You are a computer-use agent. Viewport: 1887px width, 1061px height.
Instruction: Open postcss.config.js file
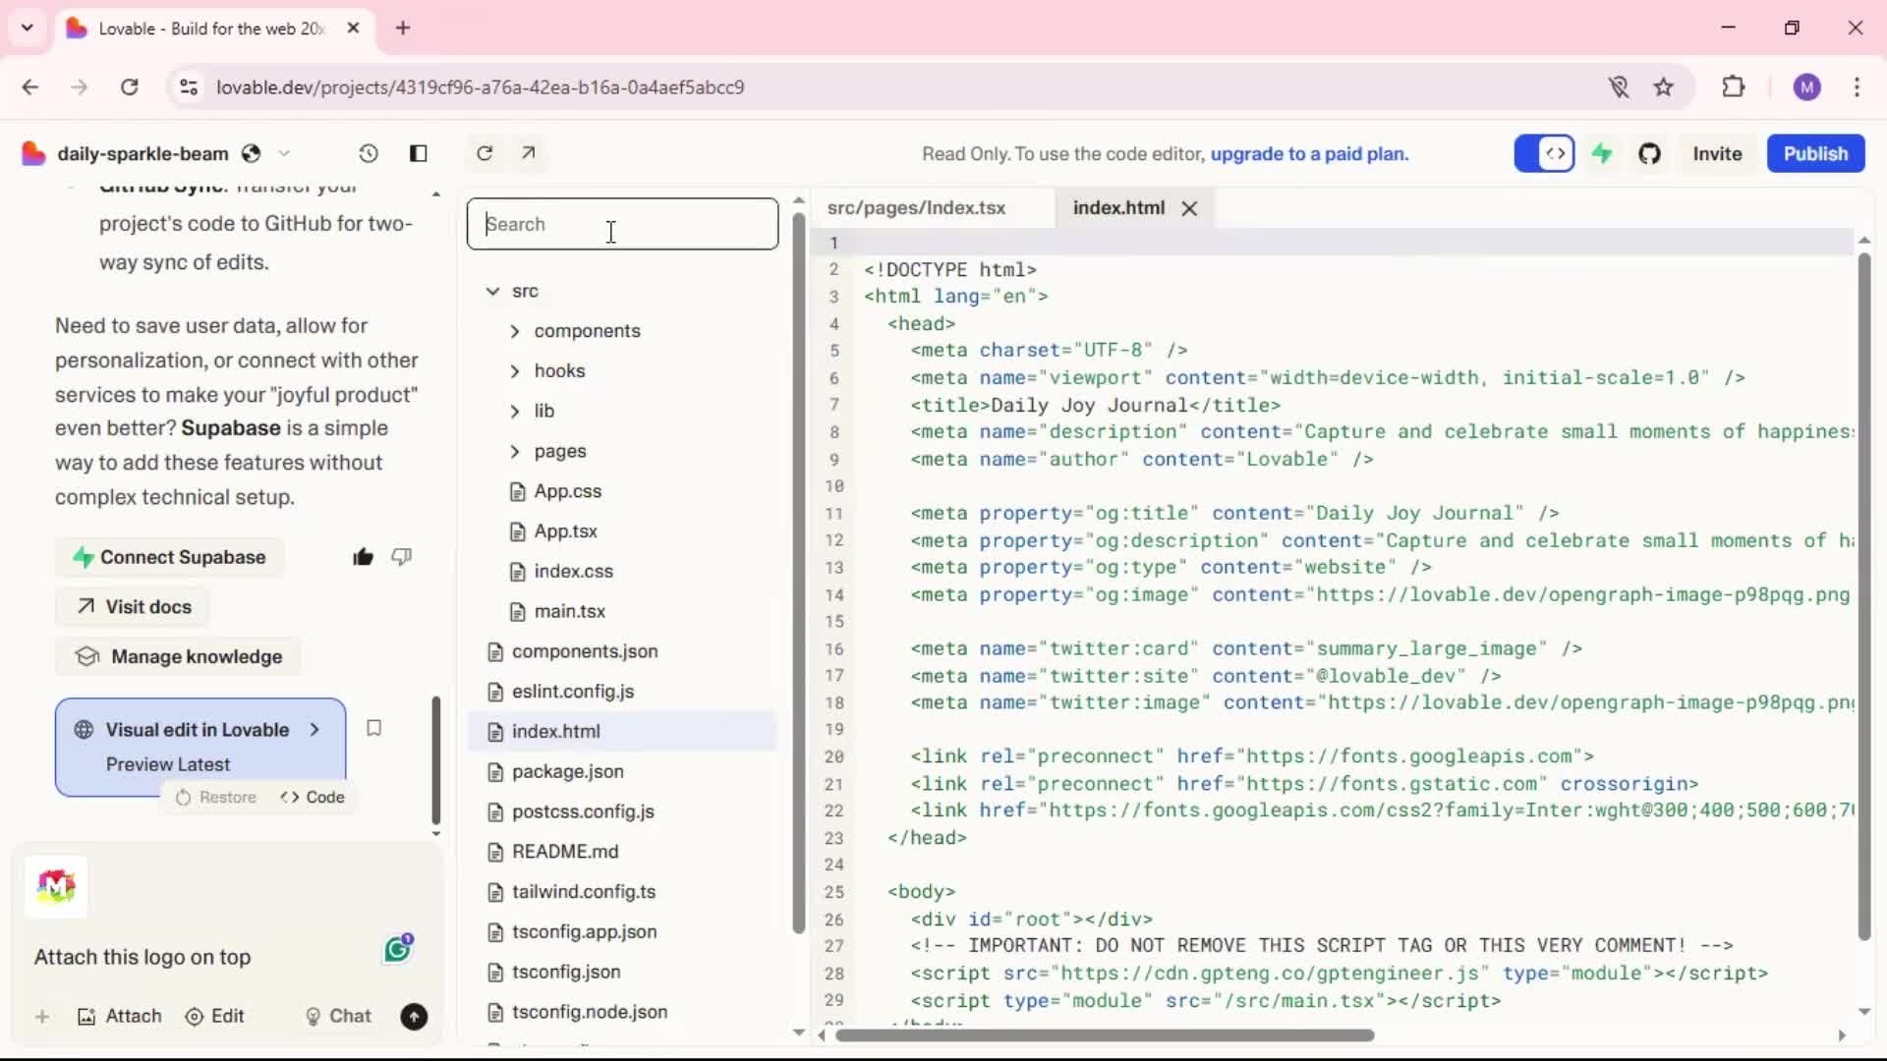pos(582,811)
